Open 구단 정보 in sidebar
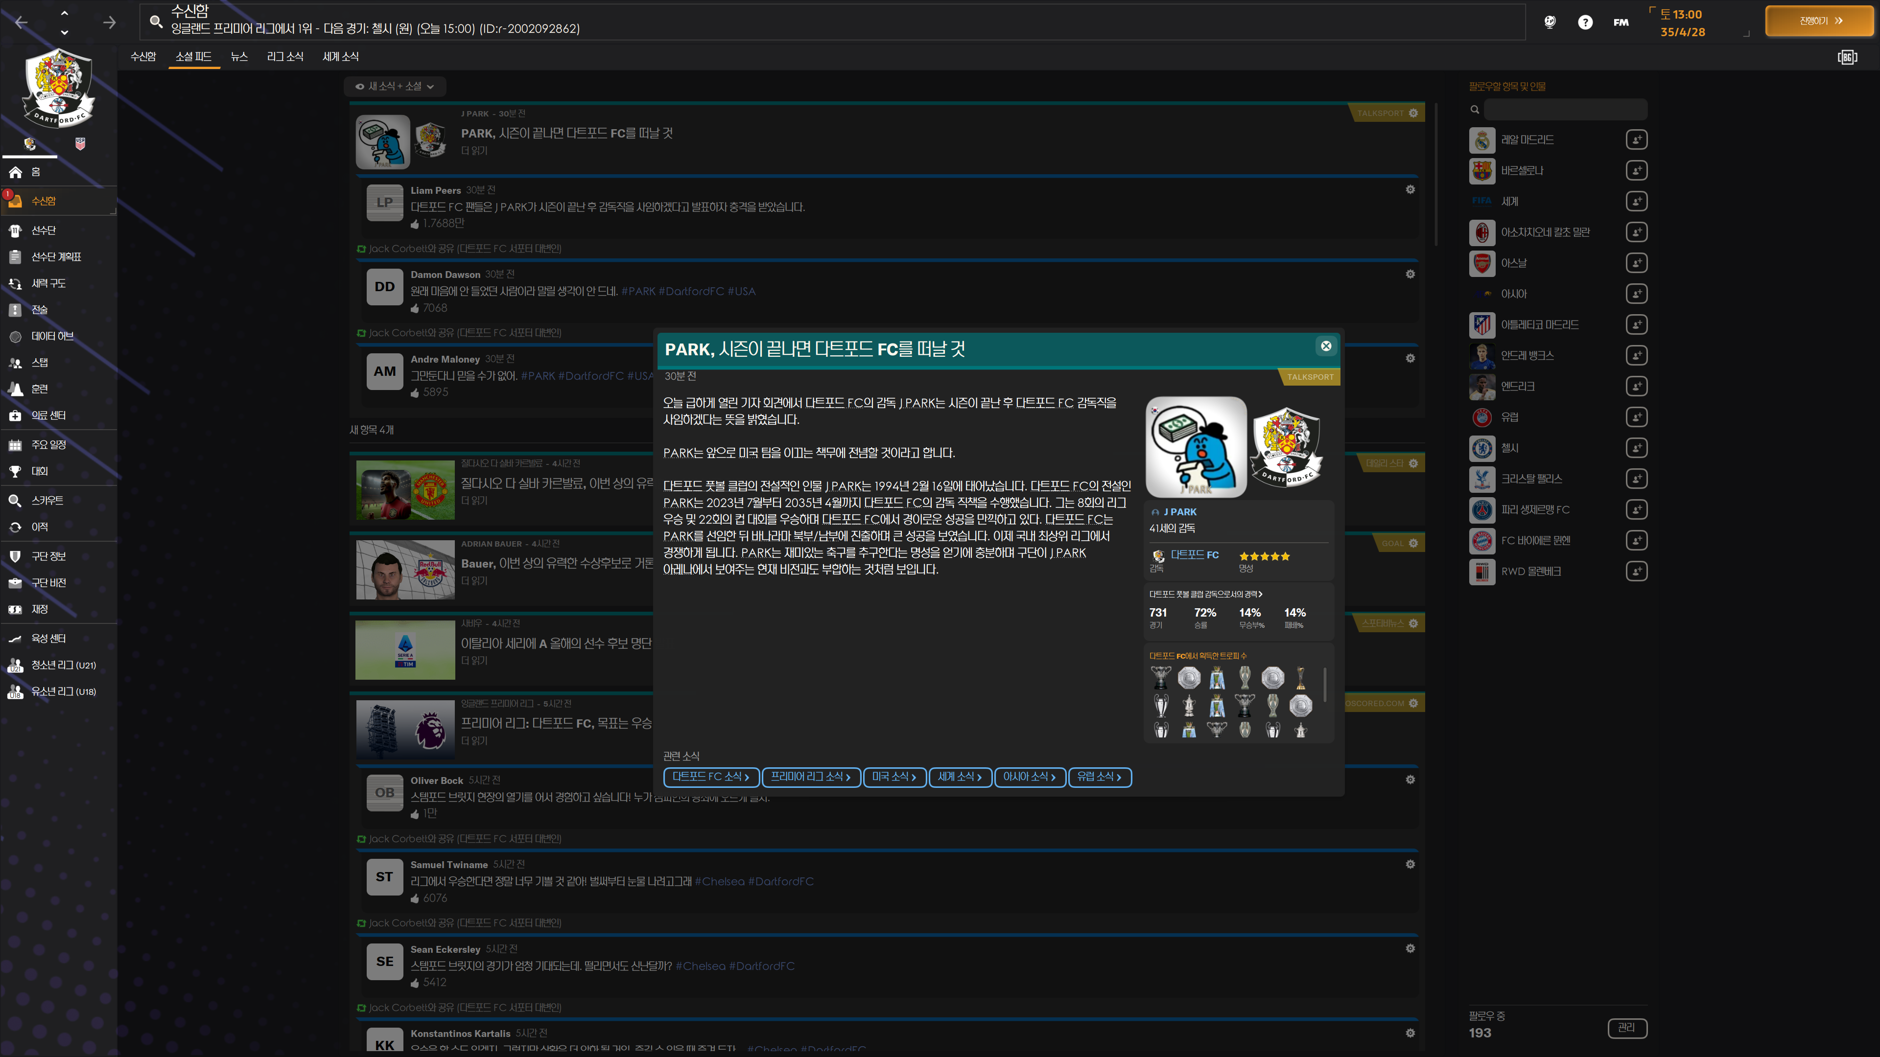This screenshot has height=1057, width=1880. pyautogui.click(x=58, y=556)
